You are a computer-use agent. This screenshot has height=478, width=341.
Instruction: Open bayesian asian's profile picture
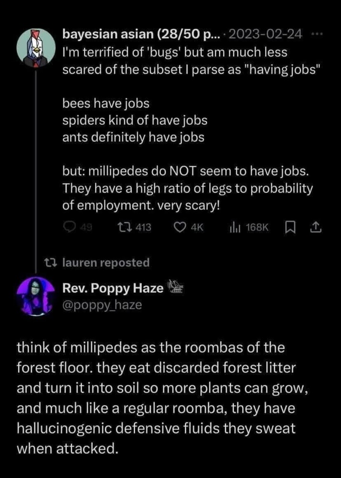[35, 49]
